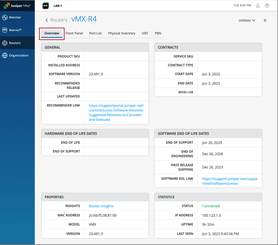Click the Router Insights link
This screenshot has height=245, width=278.
point(101,206)
